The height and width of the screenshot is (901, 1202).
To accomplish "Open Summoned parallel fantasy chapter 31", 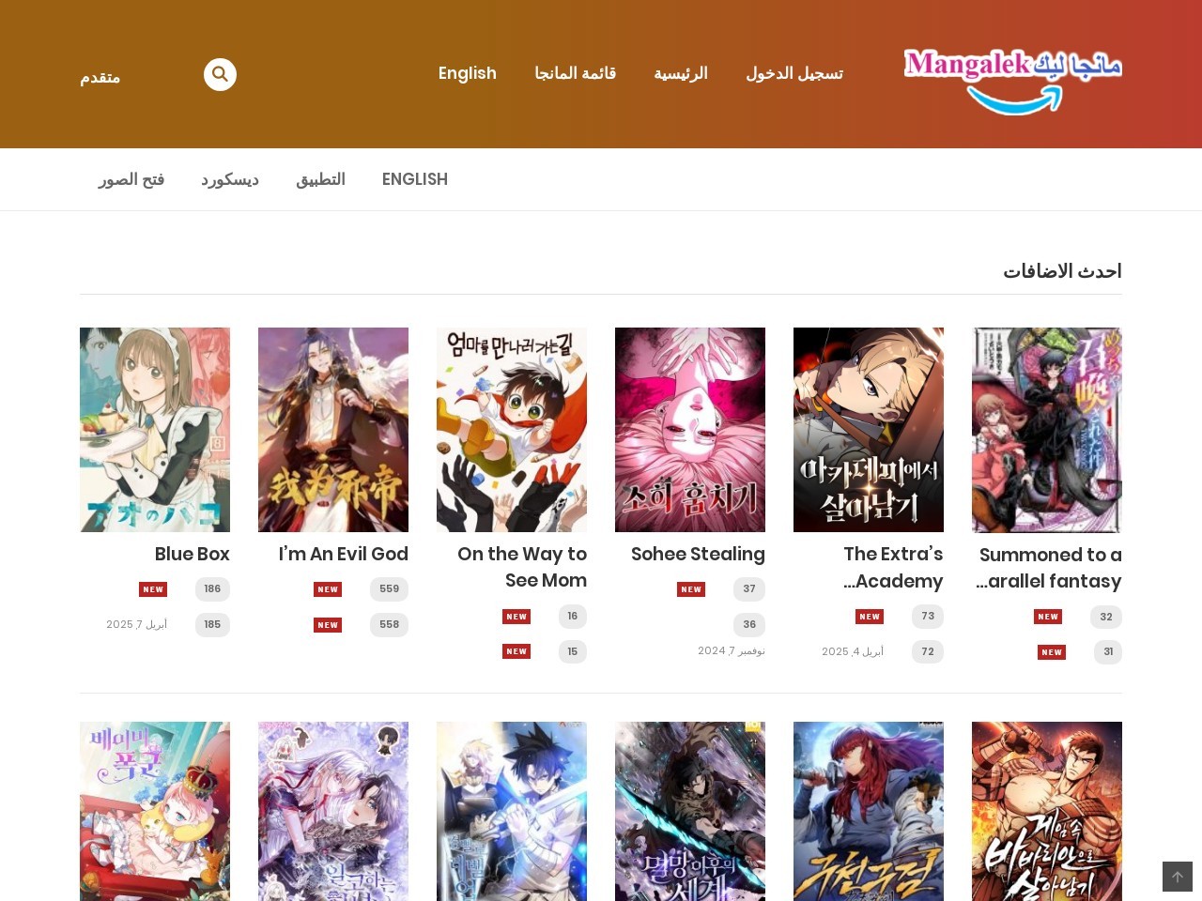I will point(1108,652).
